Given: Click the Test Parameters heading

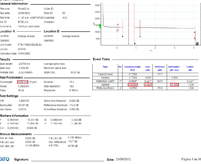Looking at the screenshot, I should coord(11,78).
